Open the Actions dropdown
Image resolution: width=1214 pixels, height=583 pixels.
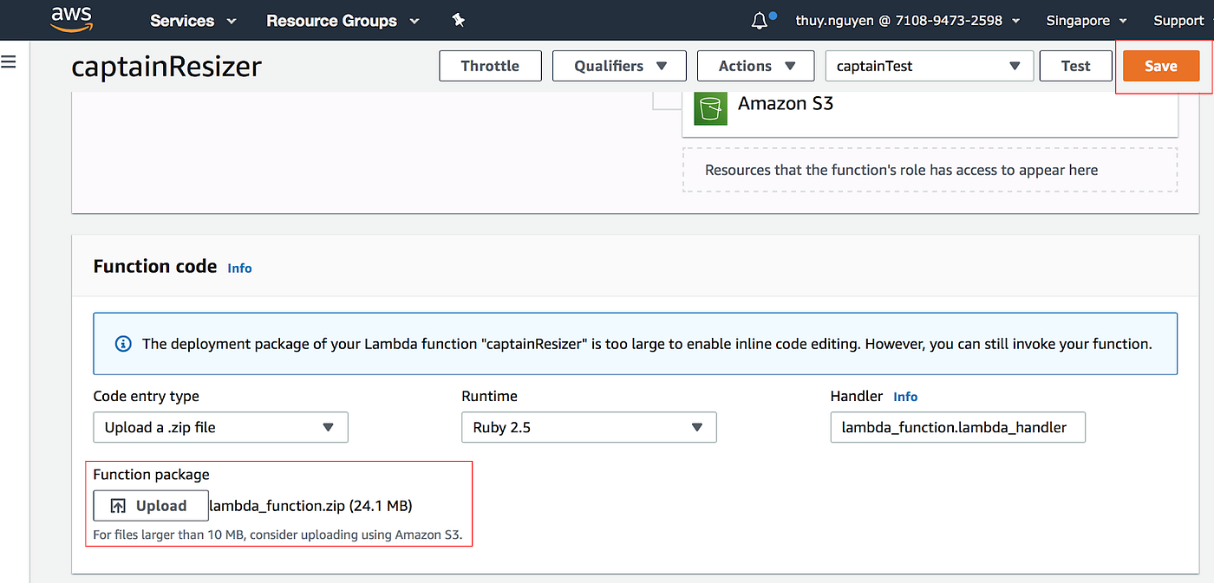coord(755,65)
